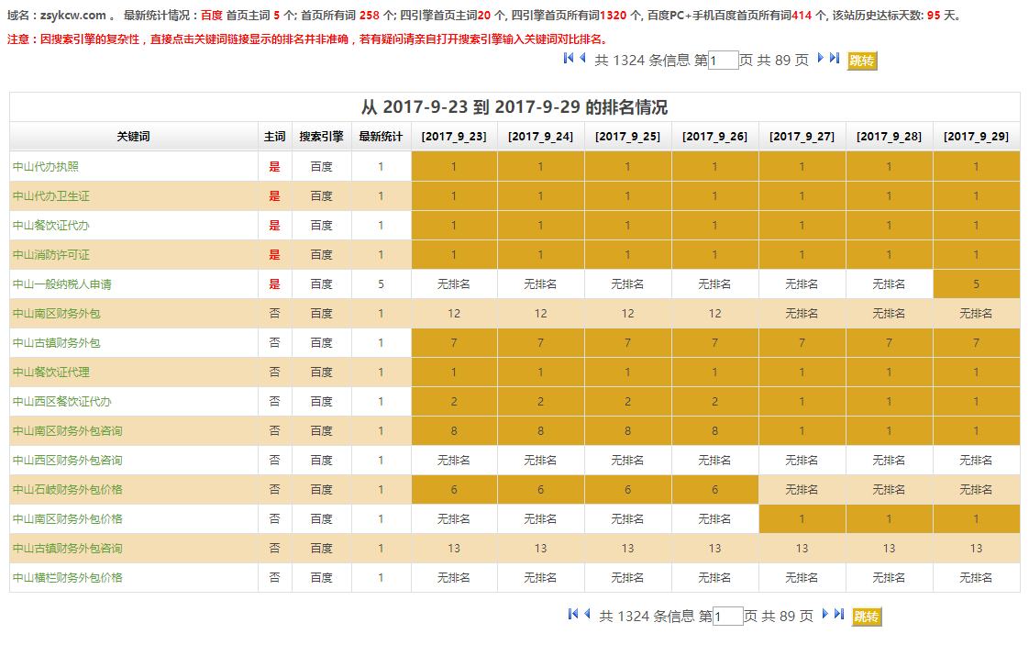This screenshot has height=656, width=1029.
Task: Click top next page arrow icon
Action: [x=821, y=59]
